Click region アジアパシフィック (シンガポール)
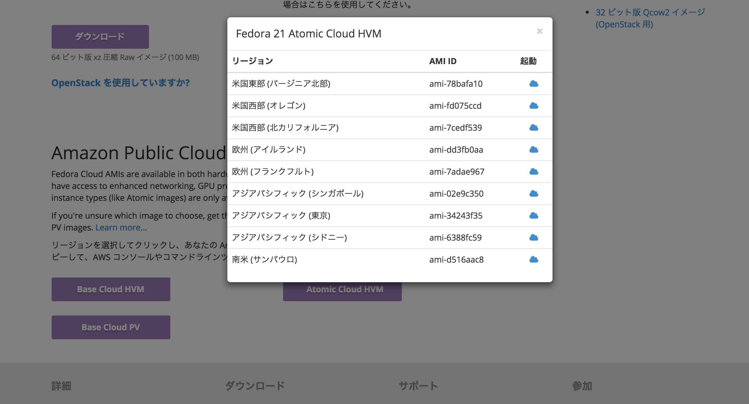The image size is (749, 404). point(298,194)
